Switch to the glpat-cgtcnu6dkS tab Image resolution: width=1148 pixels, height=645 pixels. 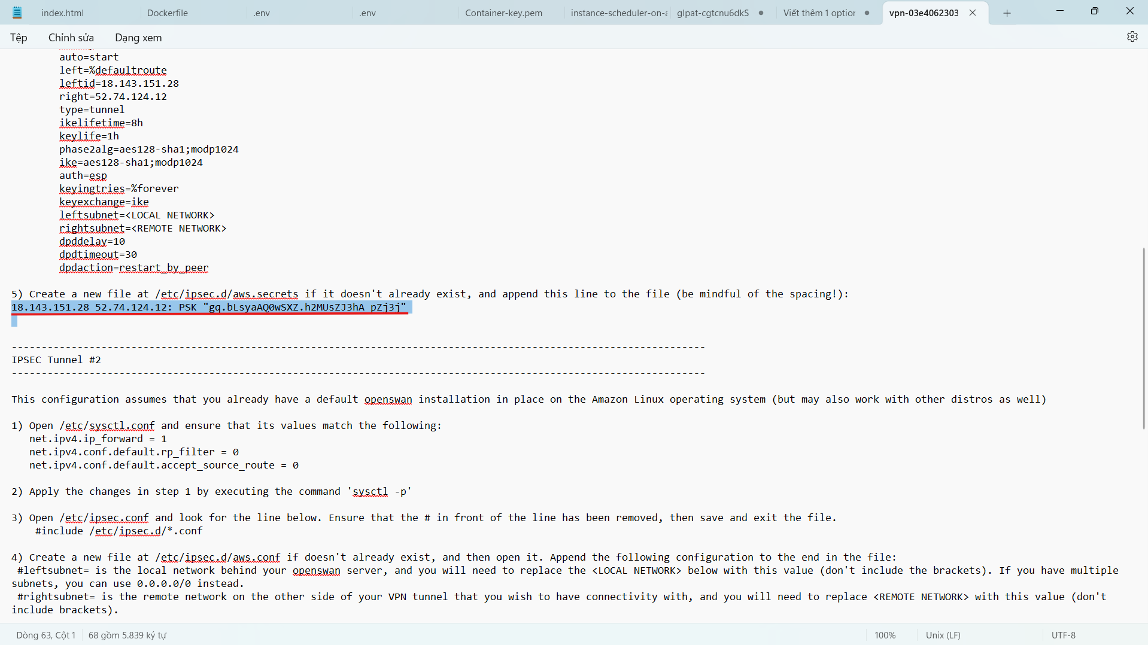[x=712, y=13]
